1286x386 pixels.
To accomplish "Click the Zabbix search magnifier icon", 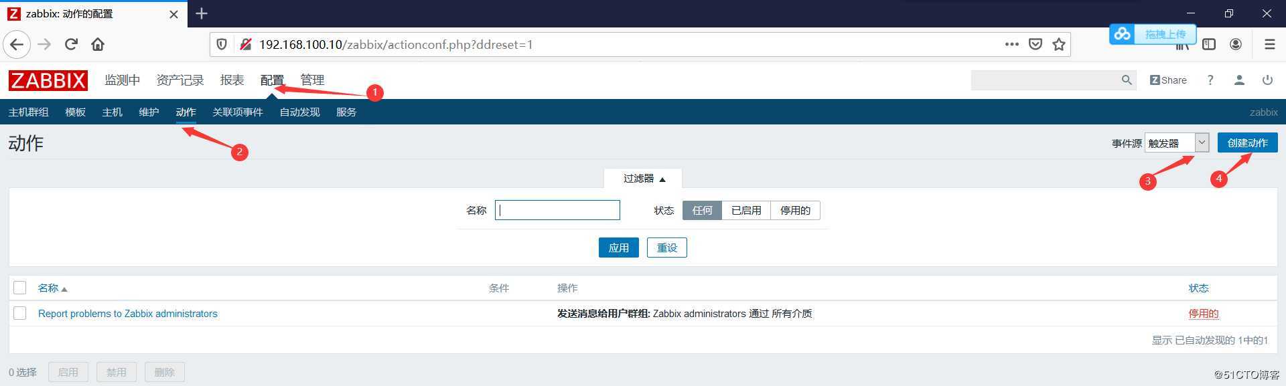I will tap(1127, 80).
